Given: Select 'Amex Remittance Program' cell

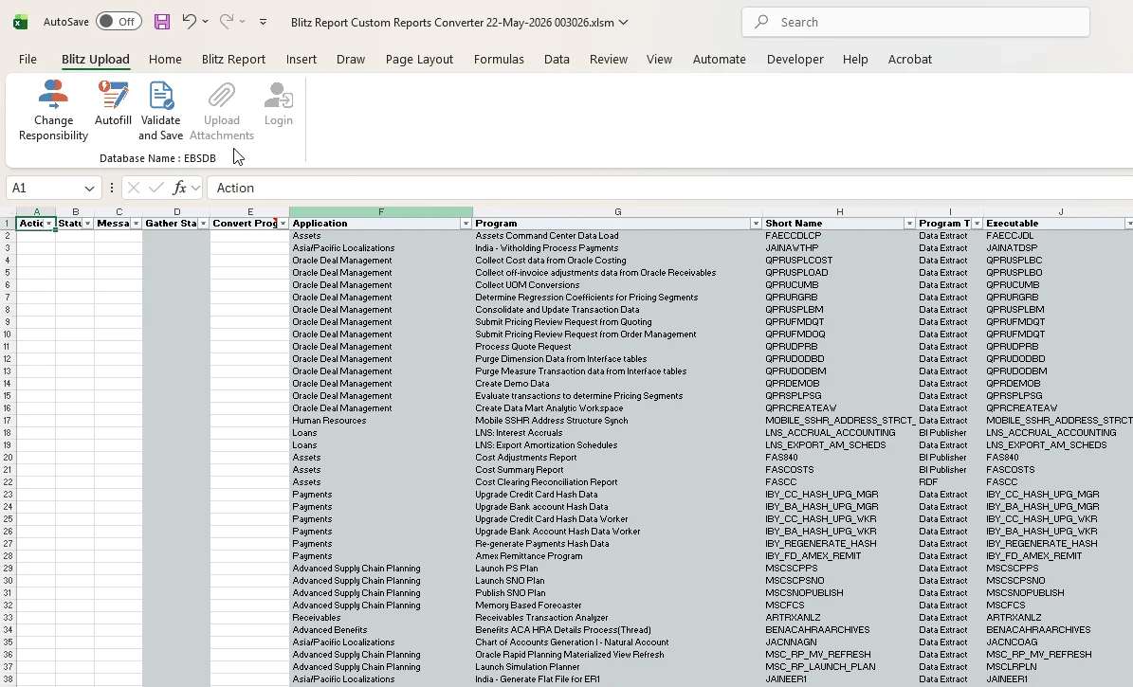Looking at the screenshot, I should coord(618,556).
